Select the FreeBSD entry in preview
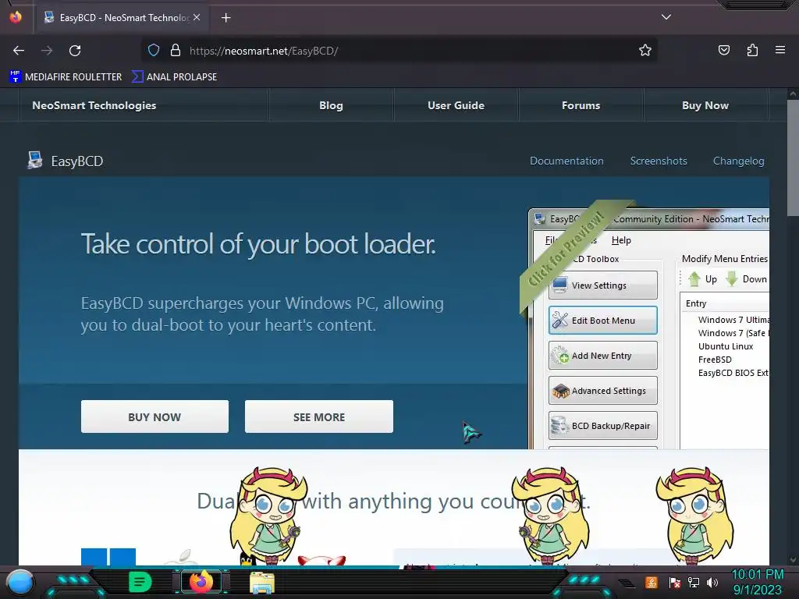The image size is (799, 599). coord(715,360)
